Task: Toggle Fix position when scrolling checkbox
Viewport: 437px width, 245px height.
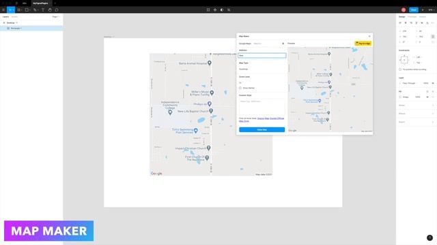Action: pos(400,69)
